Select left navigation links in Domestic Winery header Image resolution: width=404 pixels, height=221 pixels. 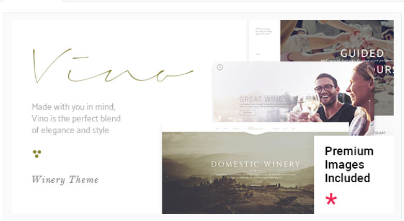click(x=227, y=129)
